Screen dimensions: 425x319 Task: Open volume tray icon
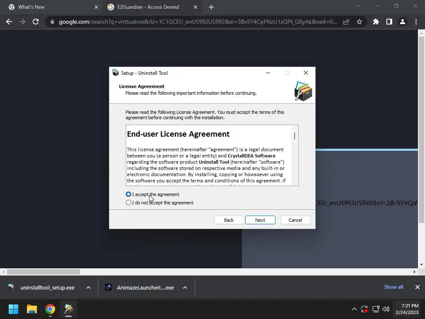(386, 309)
